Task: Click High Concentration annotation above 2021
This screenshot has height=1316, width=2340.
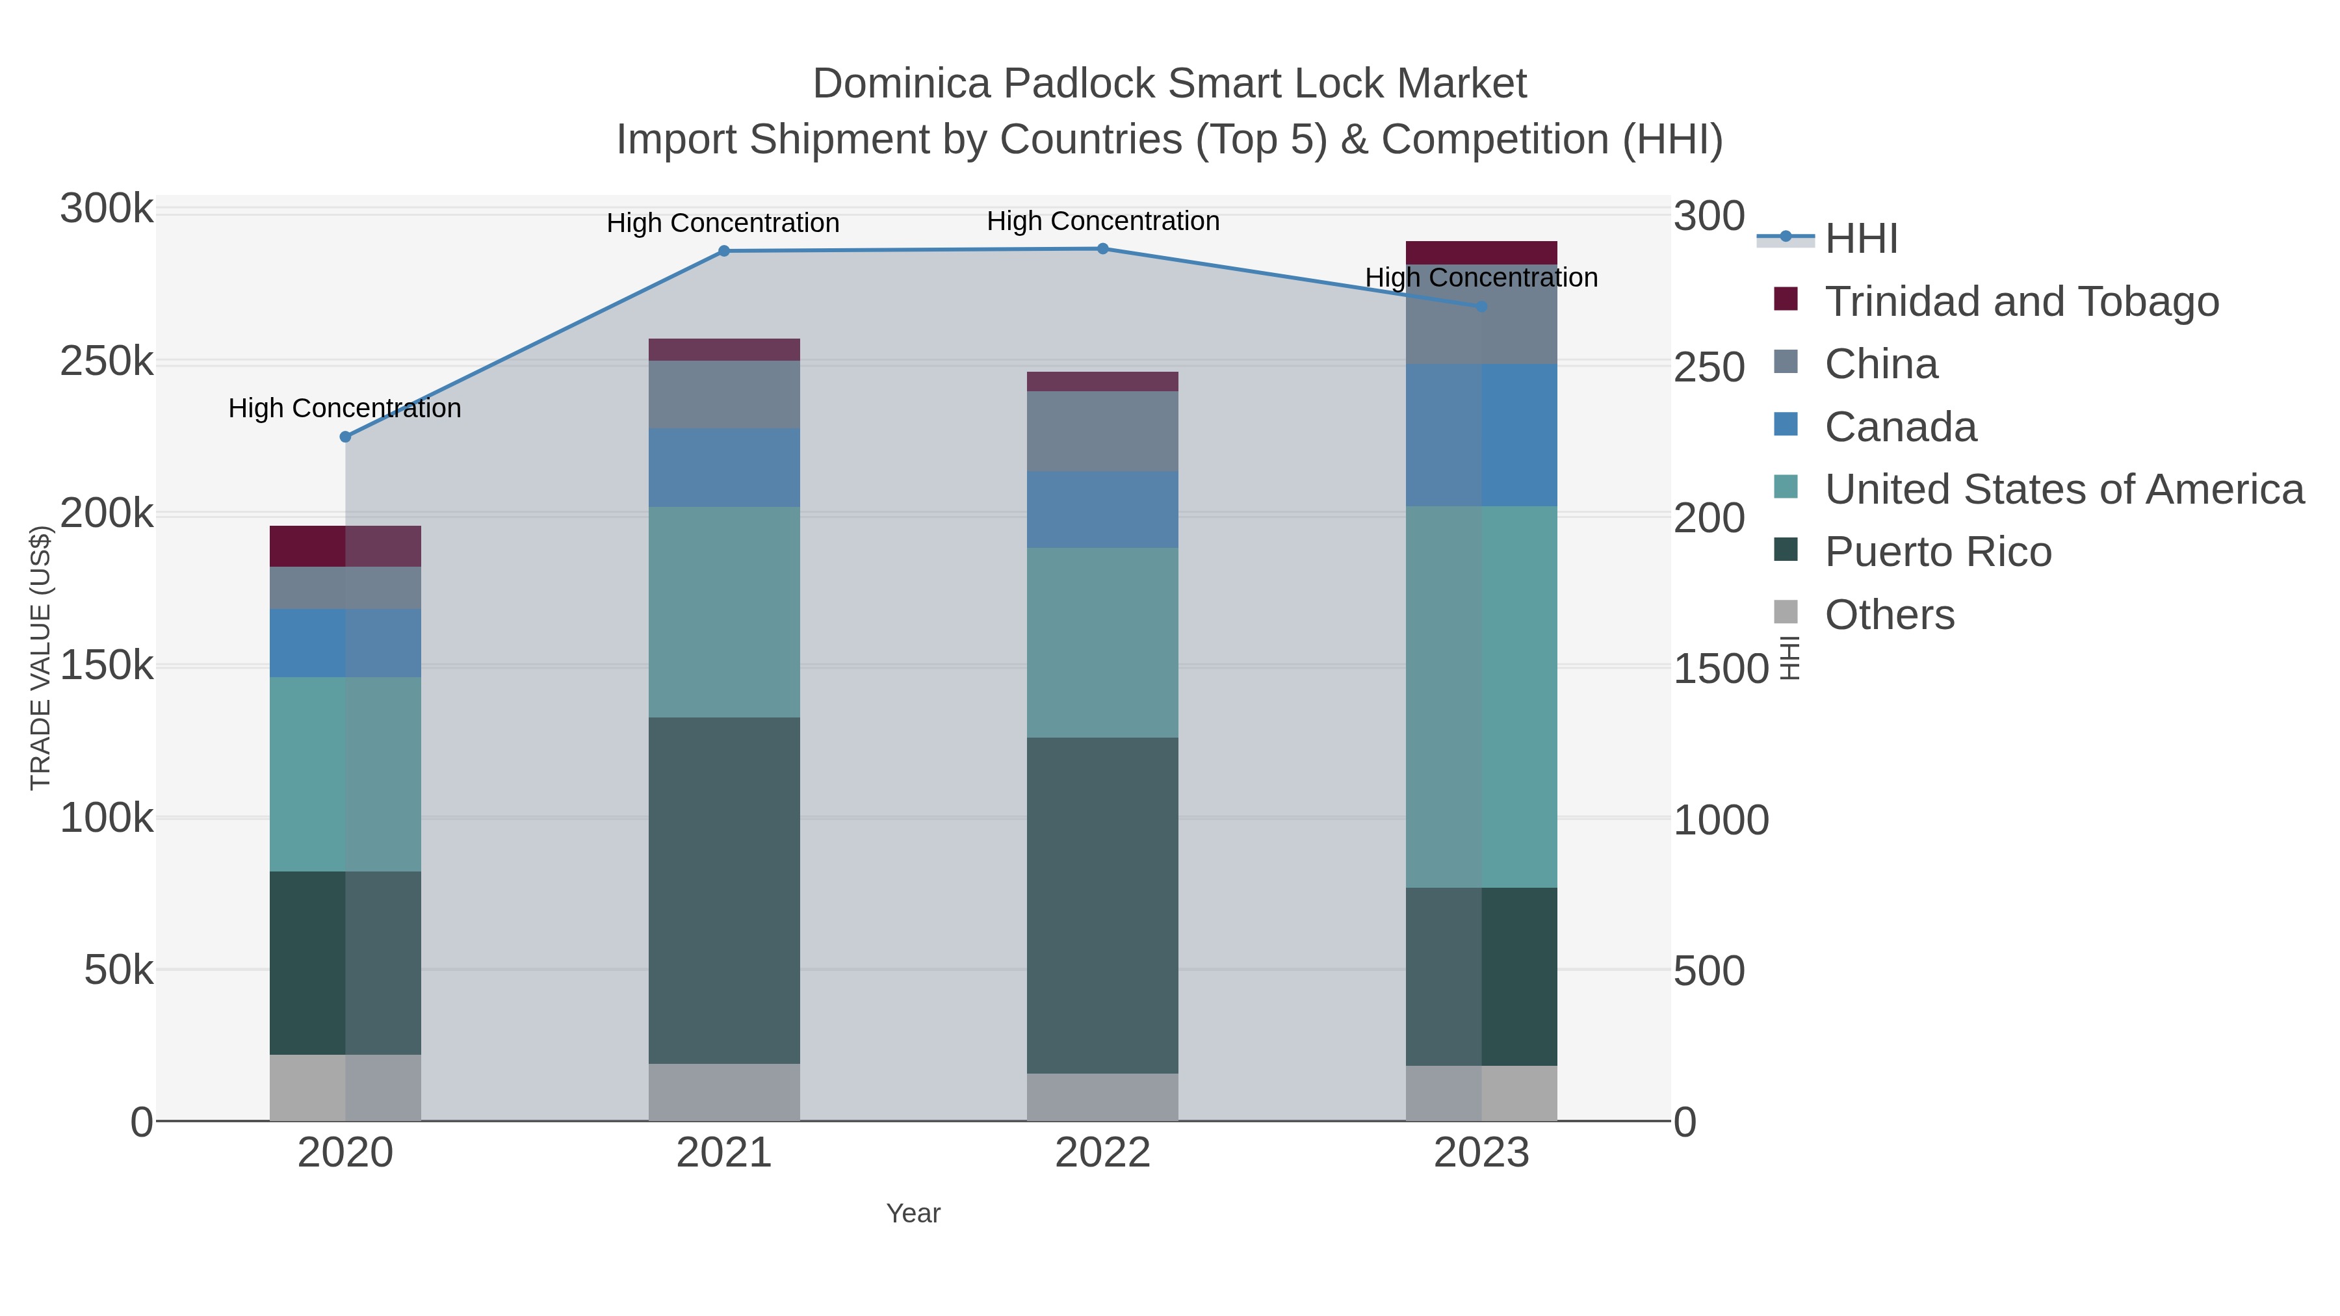Action: [723, 224]
